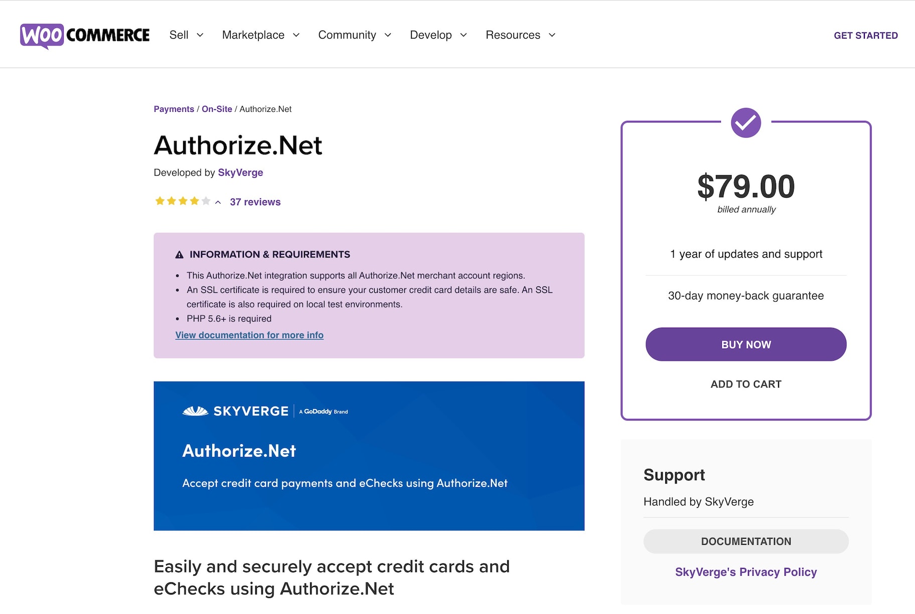Open the Resources menu

click(x=520, y=35)
